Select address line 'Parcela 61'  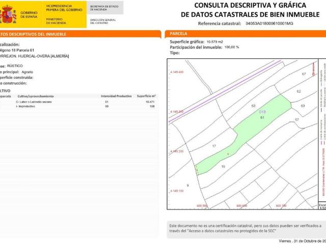pyautogui.click(x=25, y=50)
